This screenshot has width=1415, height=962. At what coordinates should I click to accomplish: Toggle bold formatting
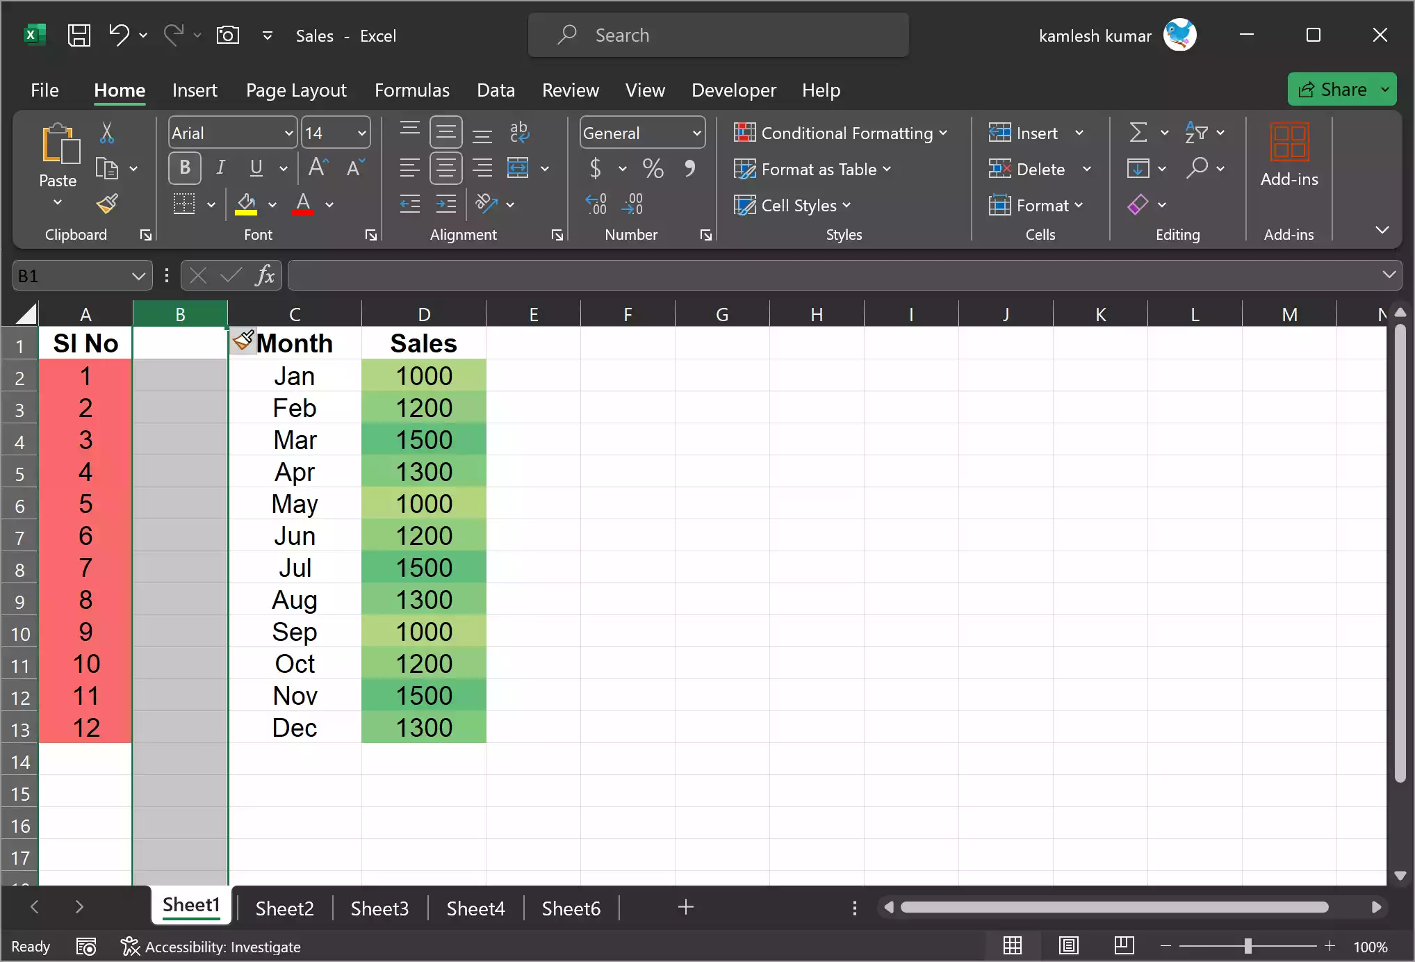tap(184, 168)
